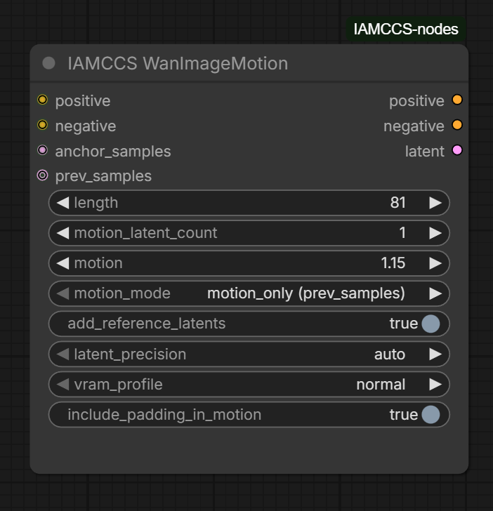The image size is (493, 511).
Task: Click the IAMCCS-nodes badge label
Action: (406, 29)
